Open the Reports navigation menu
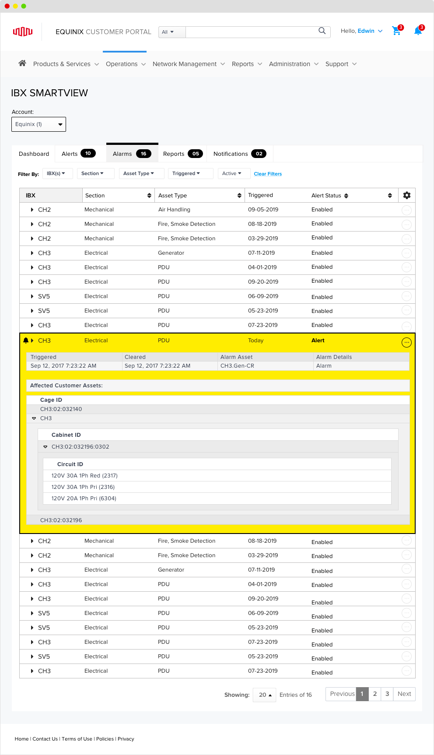 247,64
